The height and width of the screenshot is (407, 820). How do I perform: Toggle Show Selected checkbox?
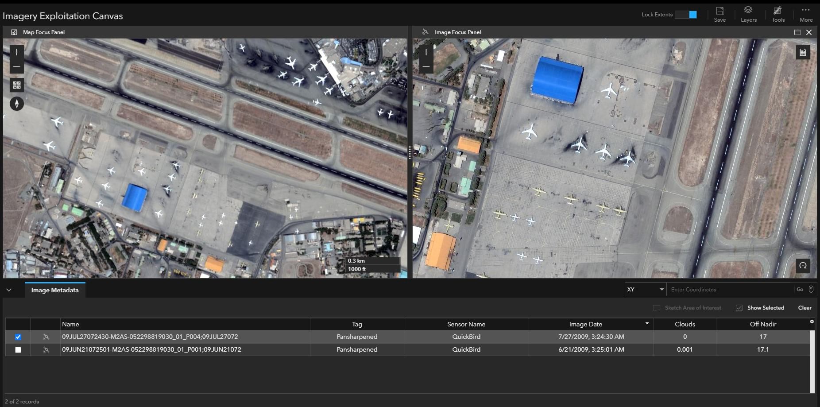739,308
